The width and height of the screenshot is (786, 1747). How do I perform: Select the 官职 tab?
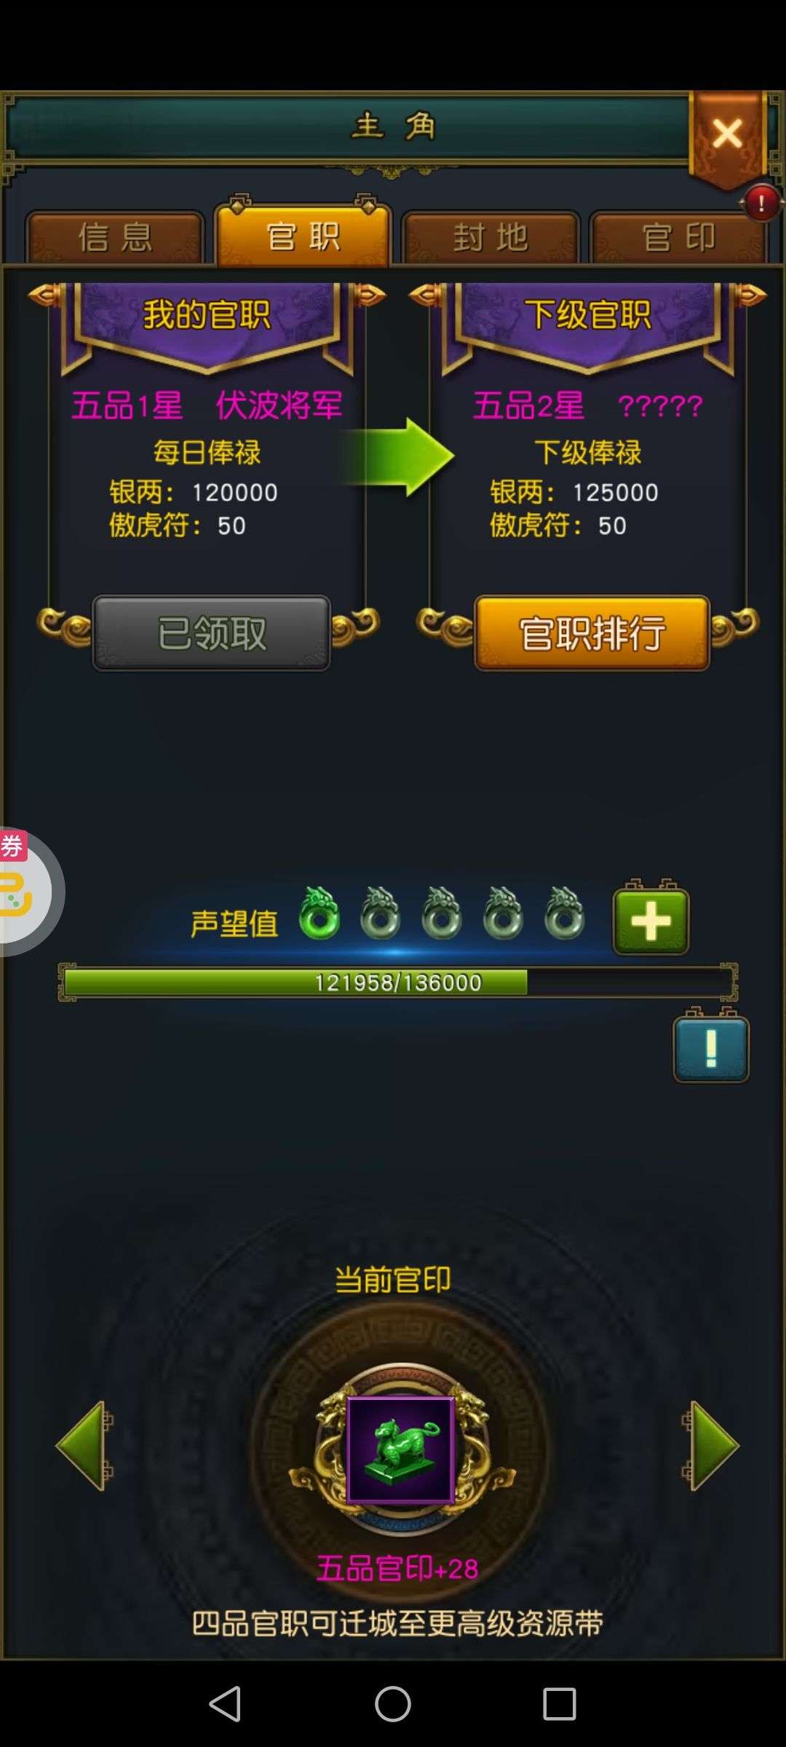pyautogui.click(x=303, y=234)
